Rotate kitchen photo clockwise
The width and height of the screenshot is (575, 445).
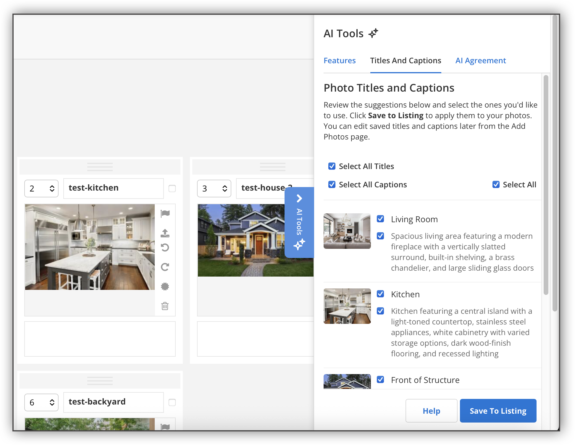click(x=165, y=267)
